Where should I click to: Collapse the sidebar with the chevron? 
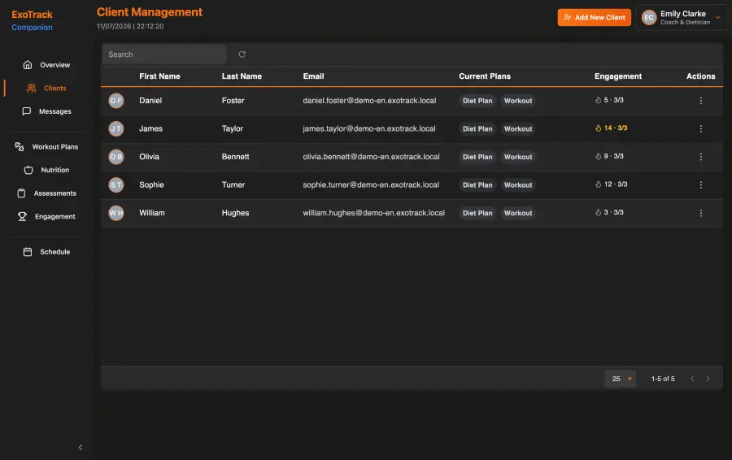tap(81, 448)
